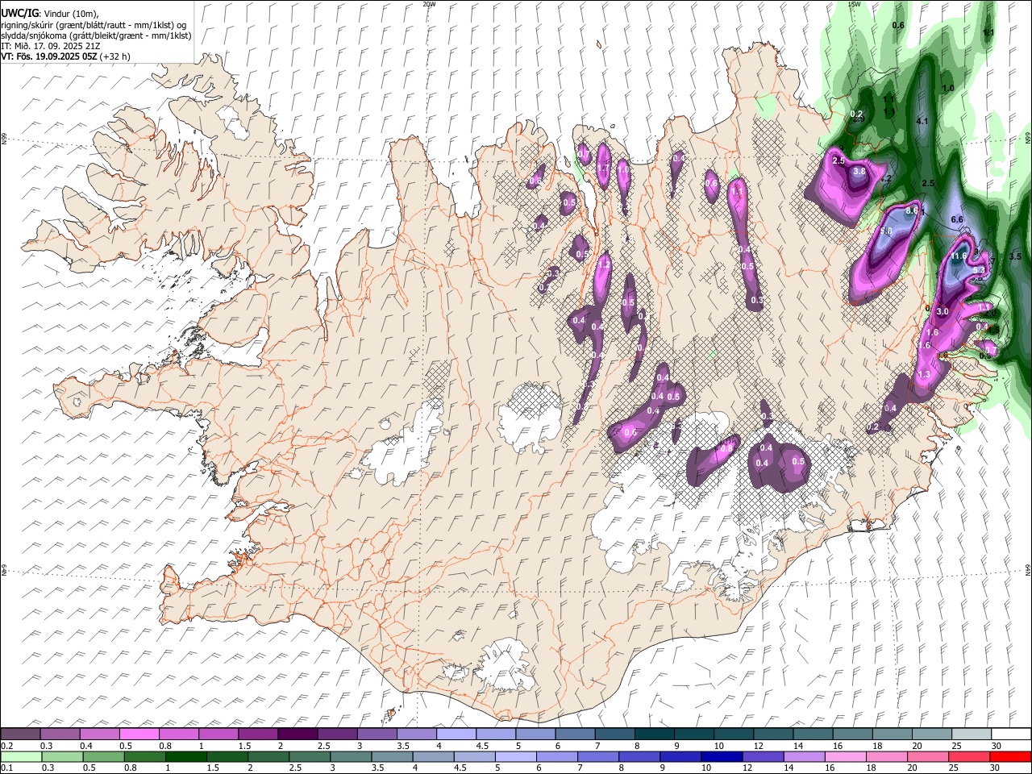Screen dimensions: 1032x774
Task: Click darkest green lower swatch between 1 and 1.5
Action: pyautogui.click(x=185, y=757)
